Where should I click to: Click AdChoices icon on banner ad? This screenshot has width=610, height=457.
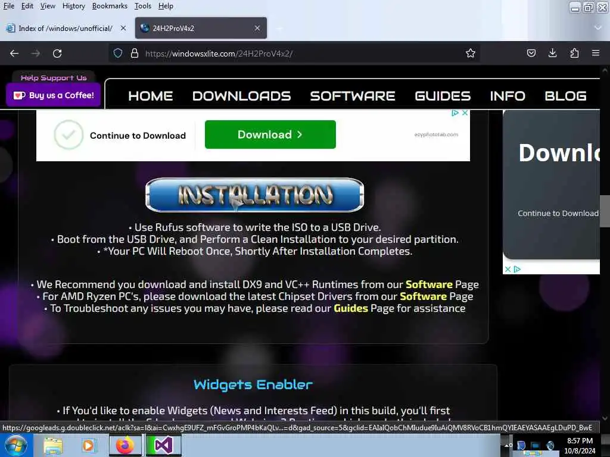coord(455,113)
